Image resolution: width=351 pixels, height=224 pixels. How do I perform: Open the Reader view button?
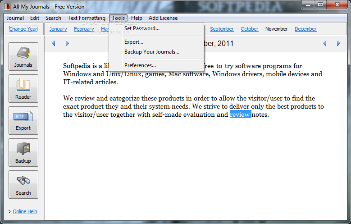(23, 88)
